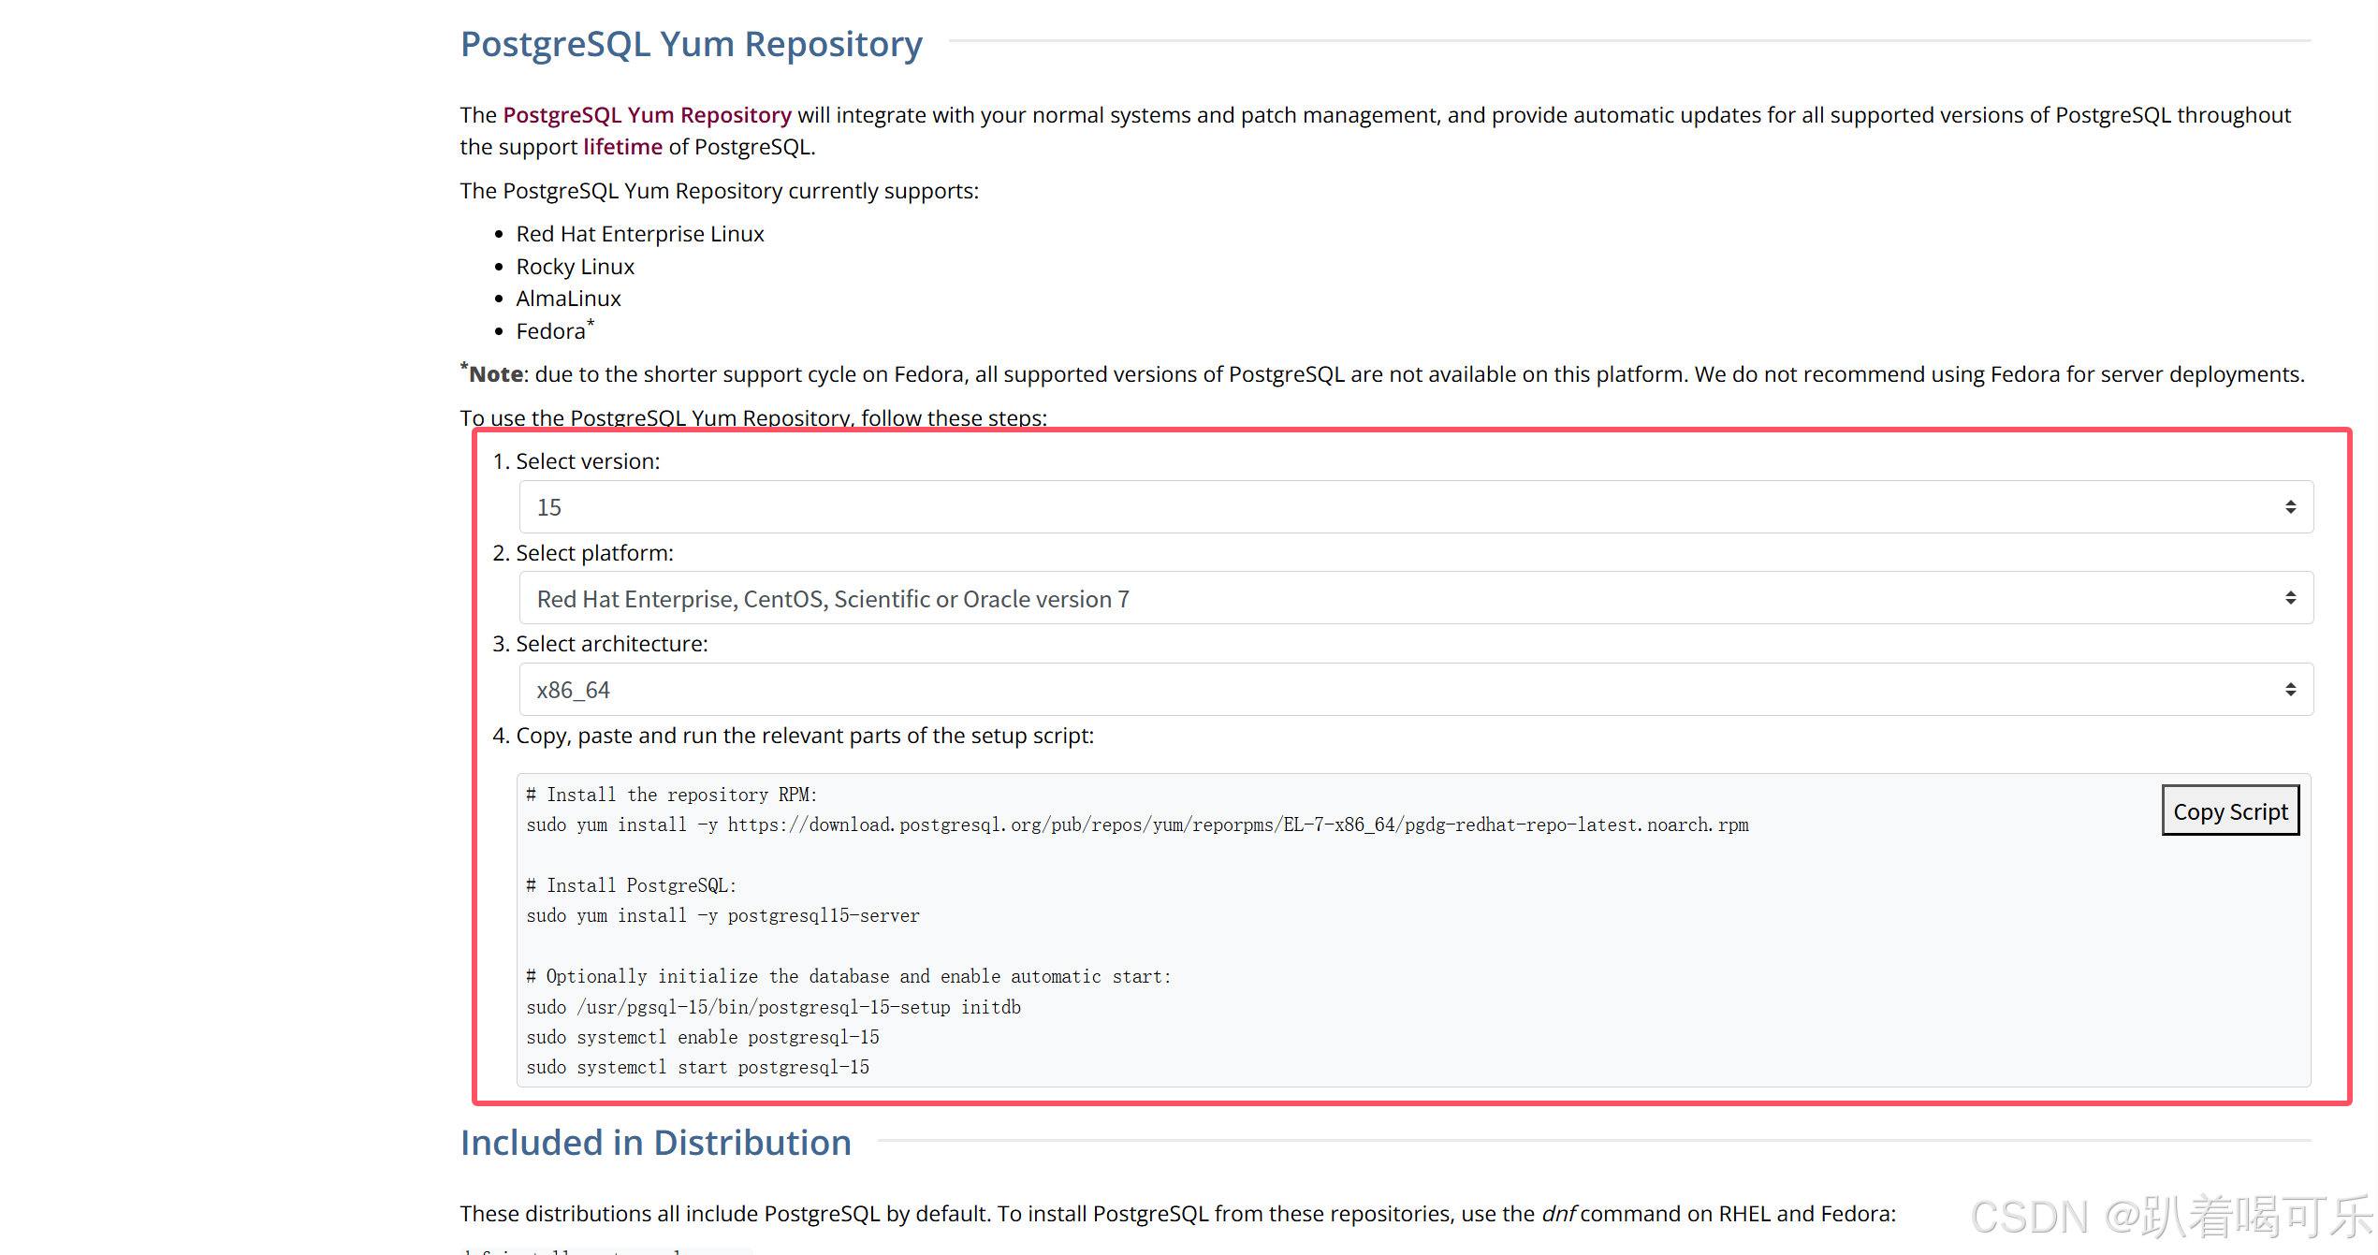Image resolution: width=2378 pixels, height=1255 pixels.
Task: Open the PostgreSQL Yum Repository link
Action: coord(647,115)
